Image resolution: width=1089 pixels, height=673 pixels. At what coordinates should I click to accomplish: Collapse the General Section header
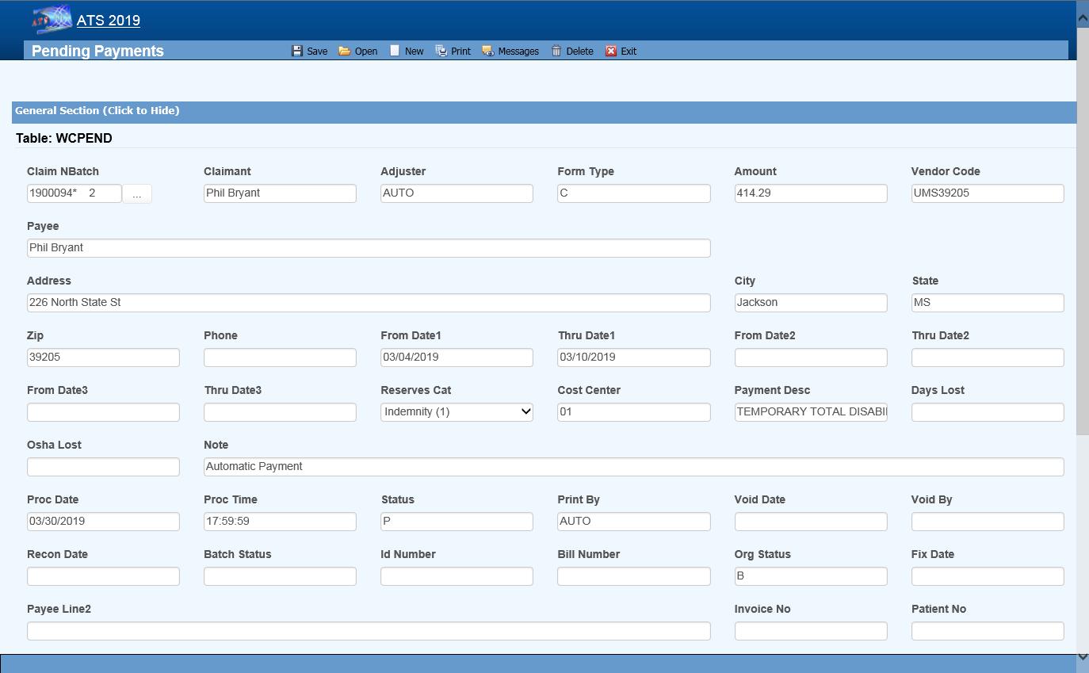[x=97, y=111]
